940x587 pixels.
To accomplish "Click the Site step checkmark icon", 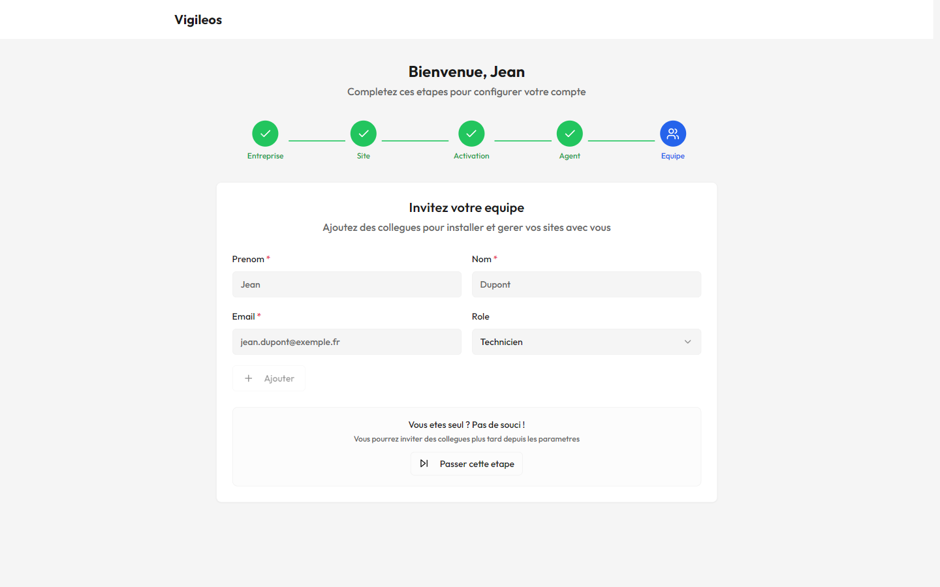I will tap(364, 134).
